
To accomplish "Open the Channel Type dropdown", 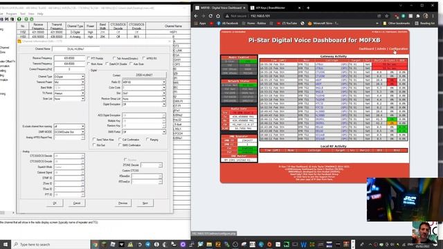I will [69, 77].
